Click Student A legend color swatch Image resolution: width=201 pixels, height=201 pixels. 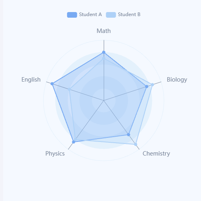pyautogui.click(x=72, y=15)
